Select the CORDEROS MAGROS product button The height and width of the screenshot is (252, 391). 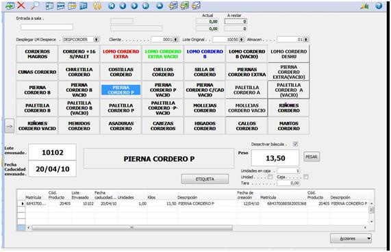[x=37, y=54]
